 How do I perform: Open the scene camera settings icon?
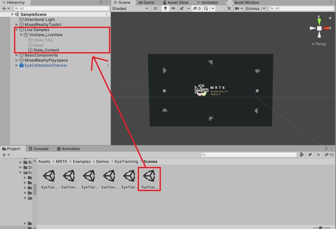237,8
